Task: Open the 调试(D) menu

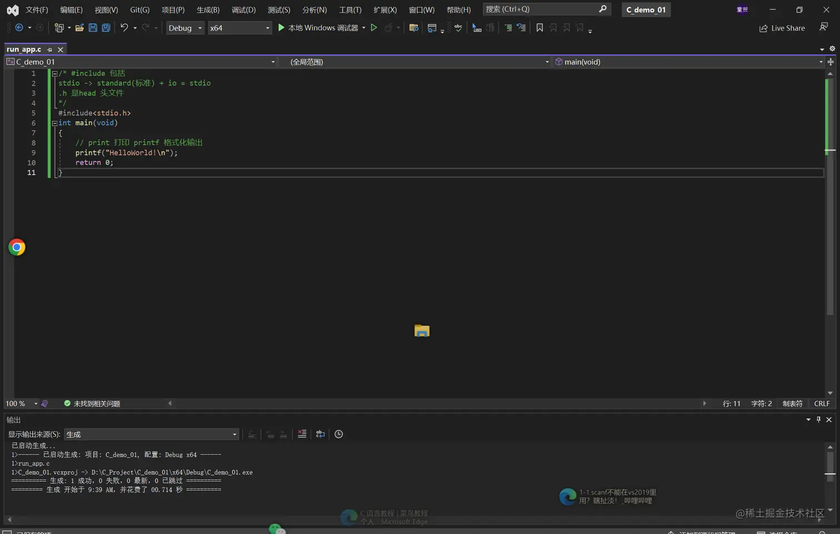Action: click(x=243, y=10)
